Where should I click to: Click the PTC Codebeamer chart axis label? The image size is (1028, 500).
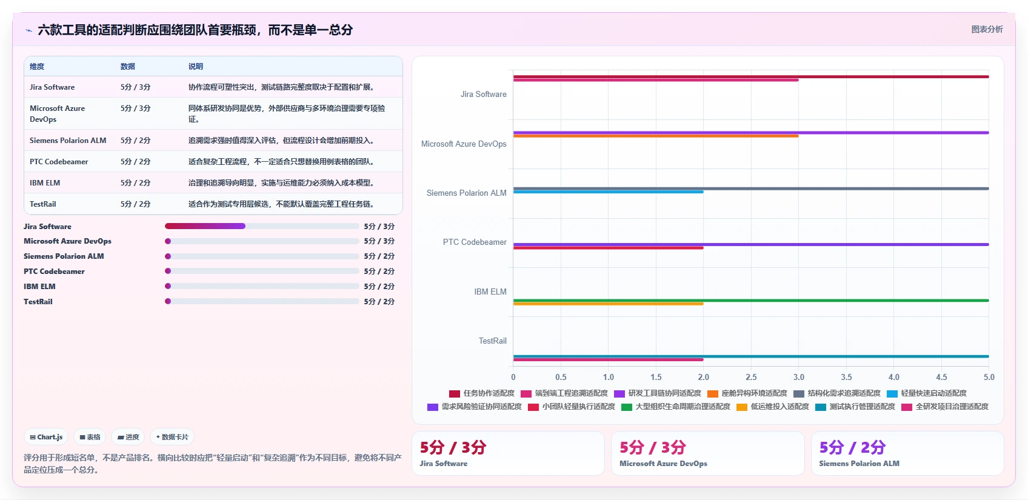pyautogui.click(x=475, y=242)
